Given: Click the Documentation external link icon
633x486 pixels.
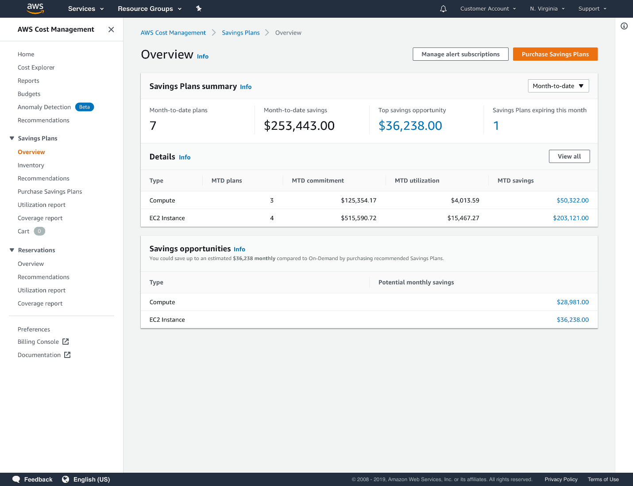Looking at the screenshot, I should coord(67,355).
